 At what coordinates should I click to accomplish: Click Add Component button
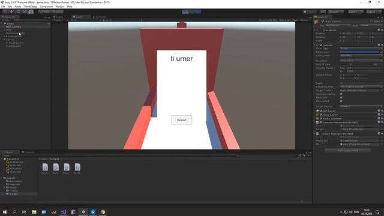347,151
